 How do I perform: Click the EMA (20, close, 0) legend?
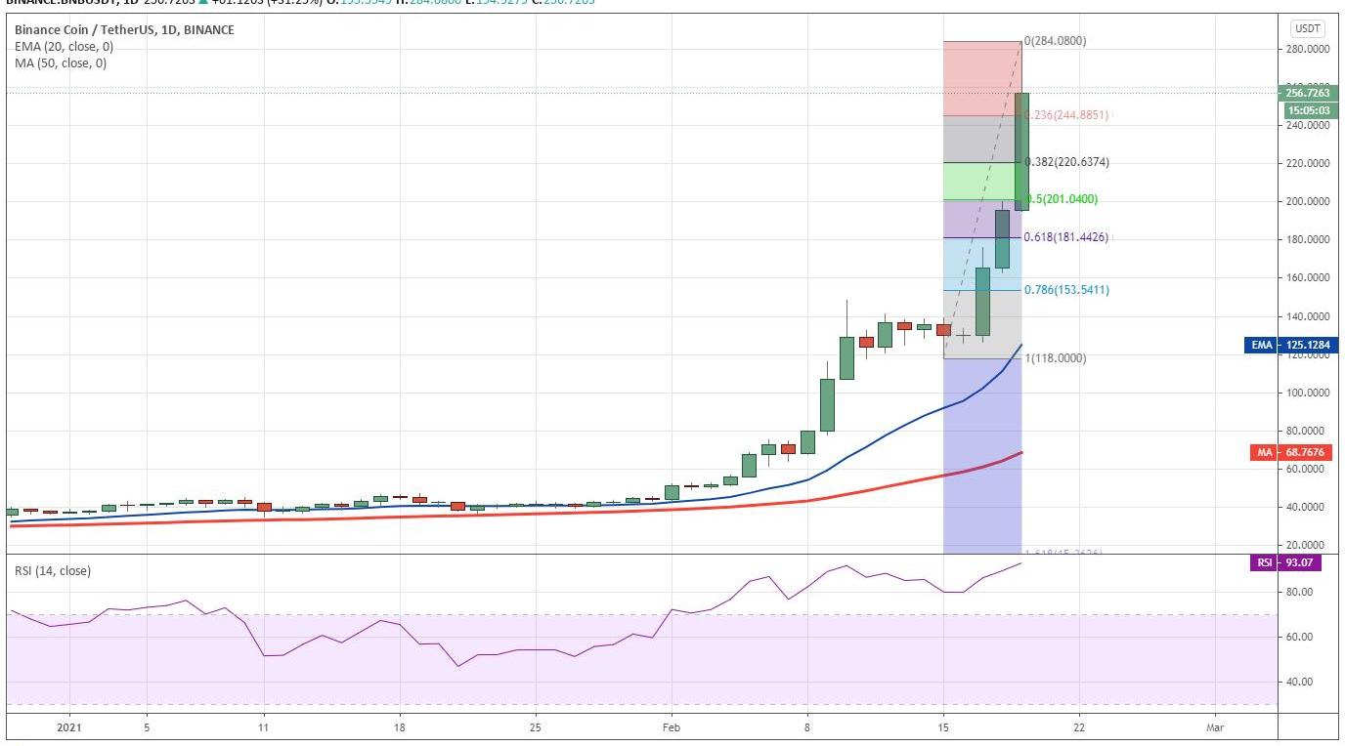tap(64, 47)
